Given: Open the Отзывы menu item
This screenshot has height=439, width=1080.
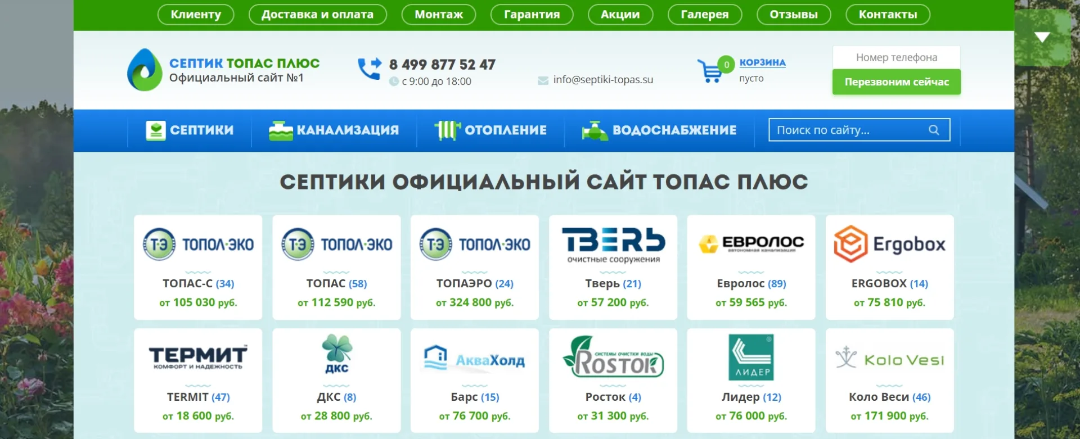Looking at the screenshot, I should (x=794, y=15).
